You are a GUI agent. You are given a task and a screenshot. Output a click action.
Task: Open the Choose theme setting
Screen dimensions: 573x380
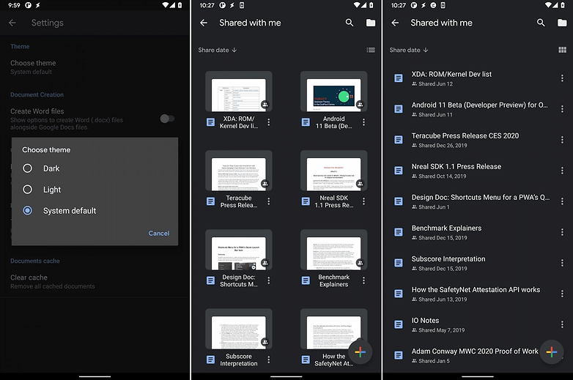pos(95,67)
